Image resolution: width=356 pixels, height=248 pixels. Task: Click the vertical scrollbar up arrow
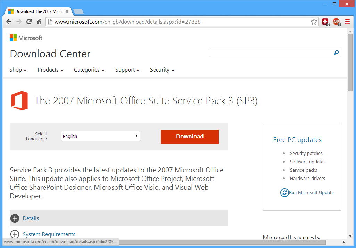tap(350, 31)
